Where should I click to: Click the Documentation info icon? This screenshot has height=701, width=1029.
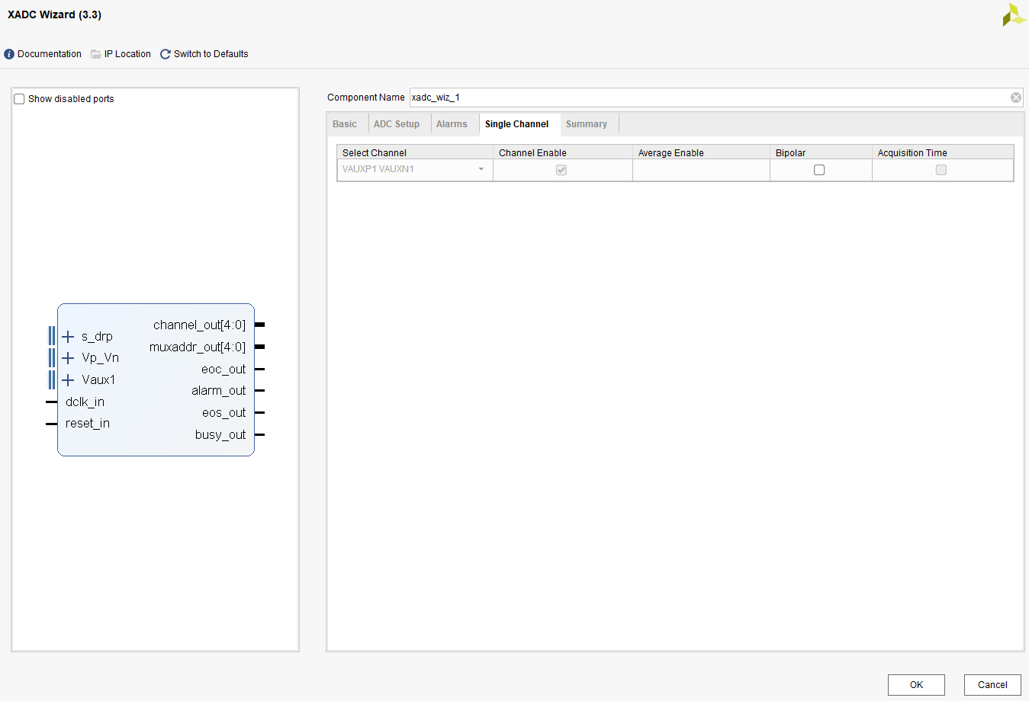tap(9, 54)
